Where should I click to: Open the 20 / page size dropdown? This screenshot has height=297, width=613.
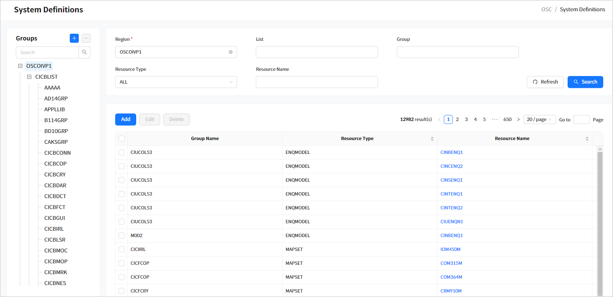[539, 119]
